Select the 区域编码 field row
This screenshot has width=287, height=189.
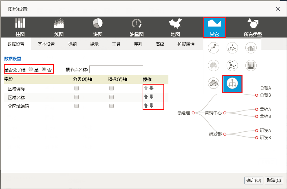[x=86, y=88]
